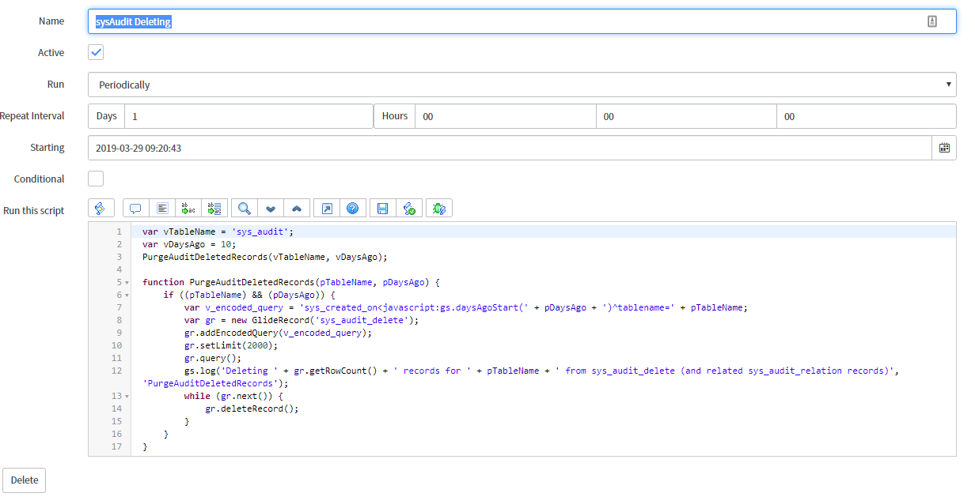Click the "Hours" label in Repeat Interval
The image size is (975, 497).
coord(395,116)
